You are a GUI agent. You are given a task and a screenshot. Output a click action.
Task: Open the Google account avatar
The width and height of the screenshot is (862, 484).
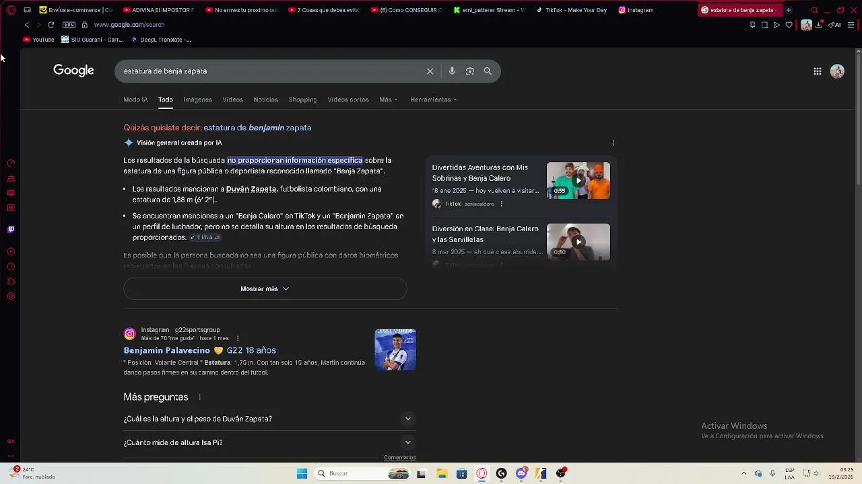(837, 71)
